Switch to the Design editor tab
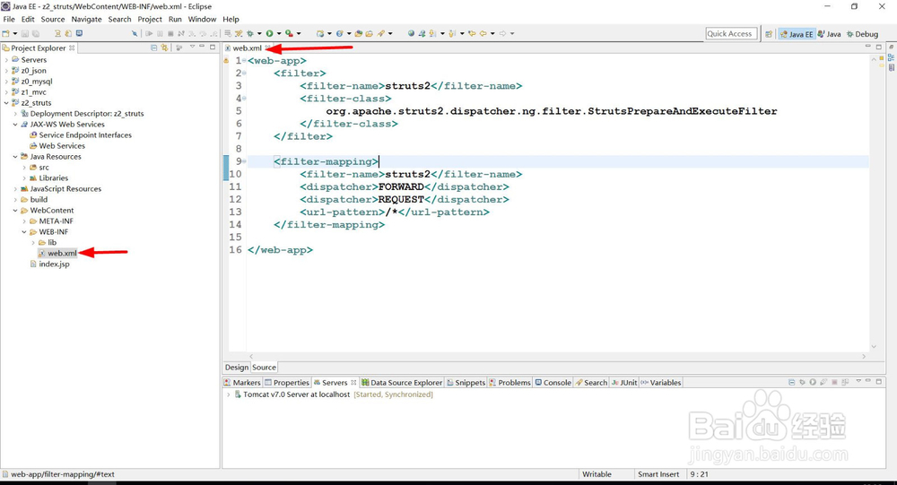The width and height of the screenshot is (897, 485). coord(236,368)
